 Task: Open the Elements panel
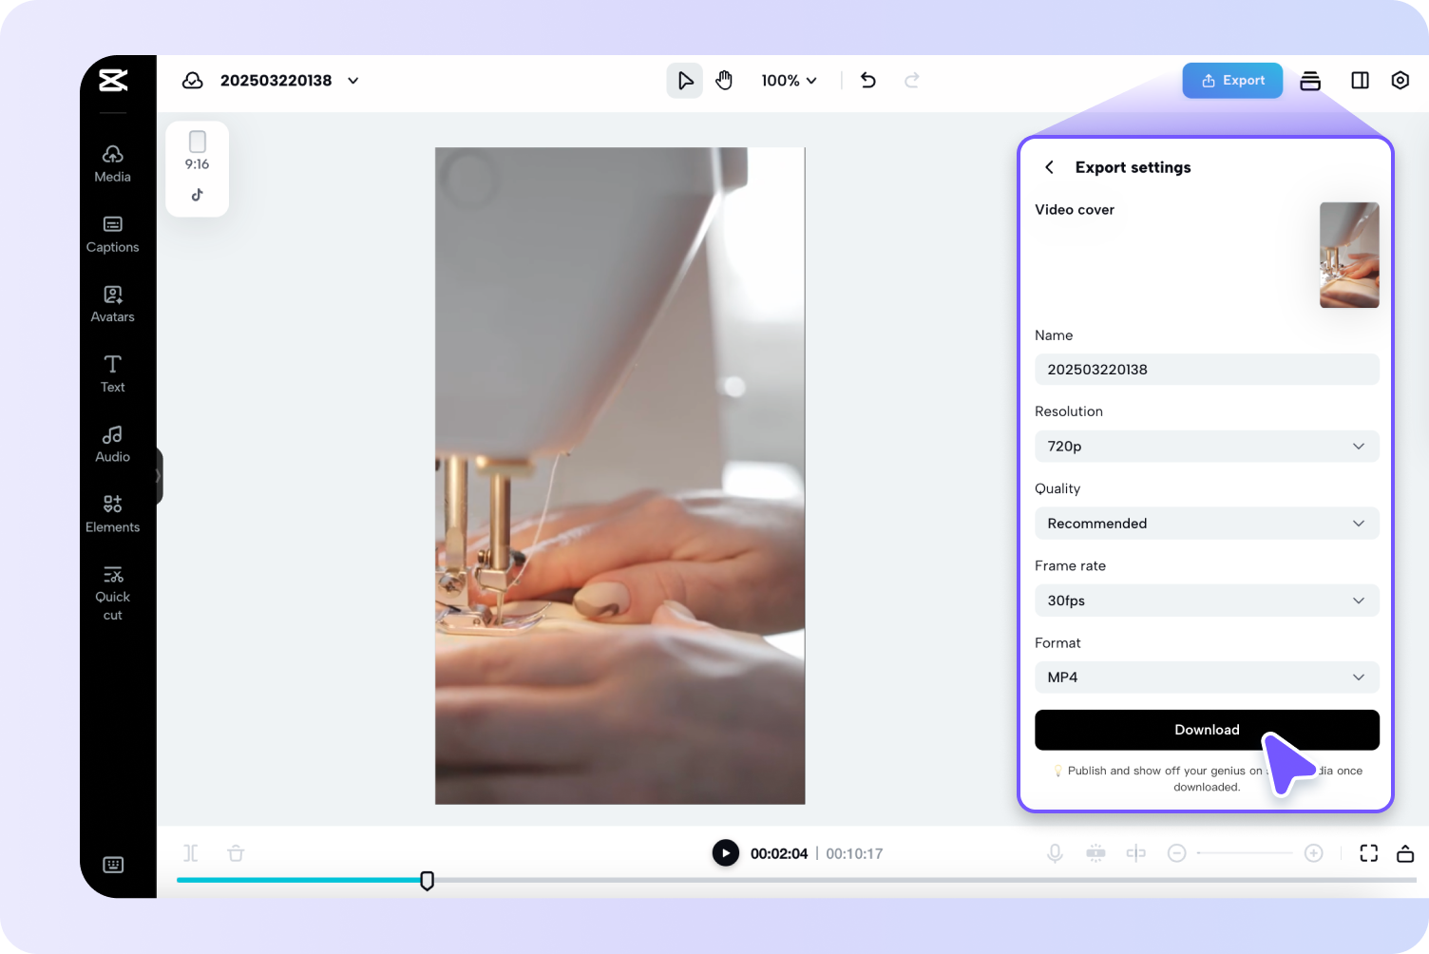point(113,514)
